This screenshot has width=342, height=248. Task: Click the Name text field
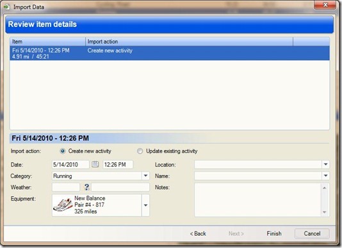tap(258, 176)
